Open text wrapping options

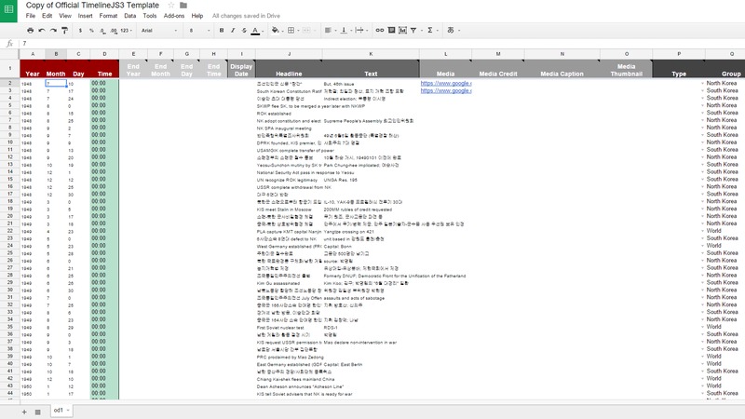pyautogui.click(x=359, y=31)
